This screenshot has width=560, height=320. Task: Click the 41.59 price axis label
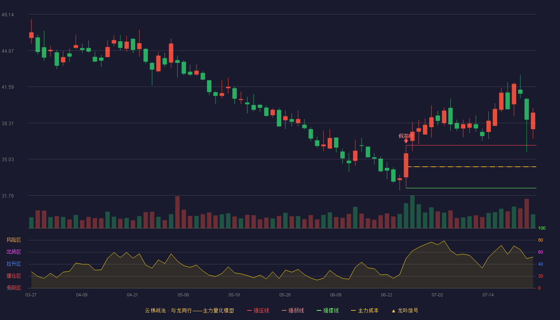8,87
